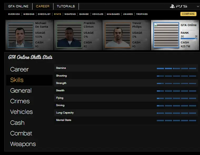This screenshot has width=200, height=155.
Task: Click the Stamina skill bar
Action: [x=176, y=69]
